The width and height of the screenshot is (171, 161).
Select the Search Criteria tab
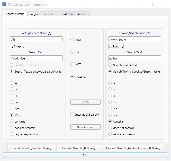coord(15,14)
